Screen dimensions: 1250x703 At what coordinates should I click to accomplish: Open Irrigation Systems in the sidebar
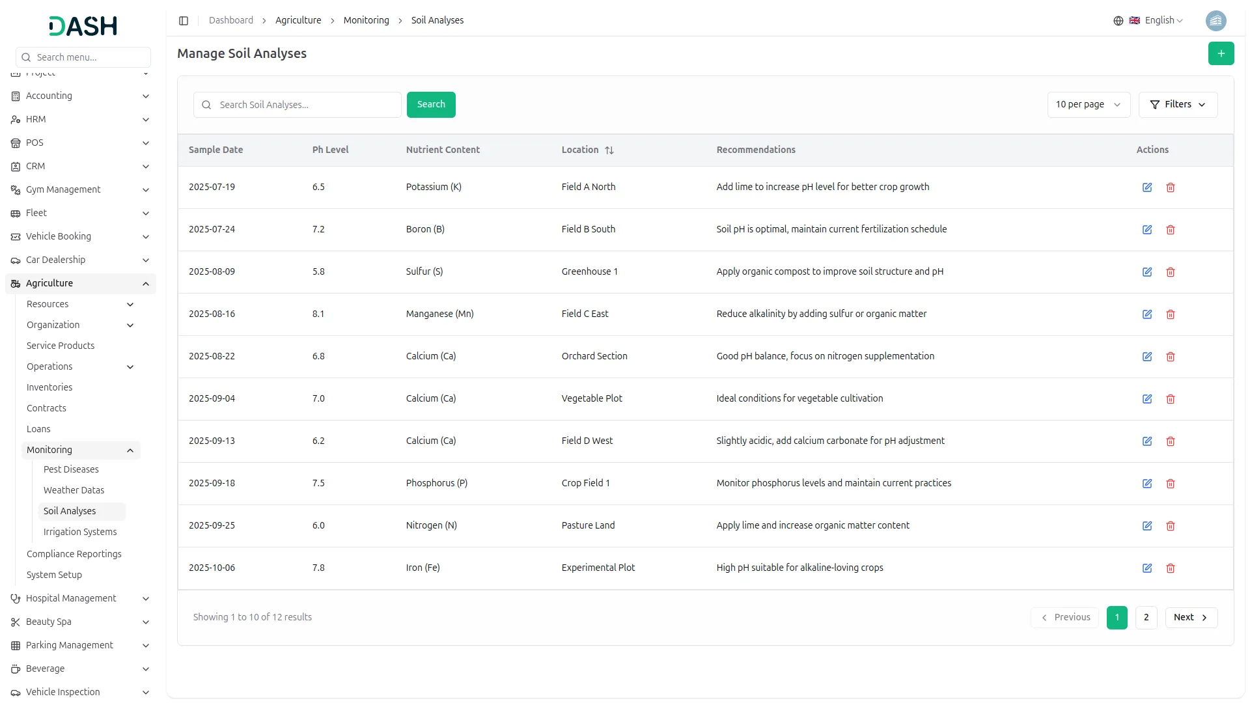tap(80, 532)
